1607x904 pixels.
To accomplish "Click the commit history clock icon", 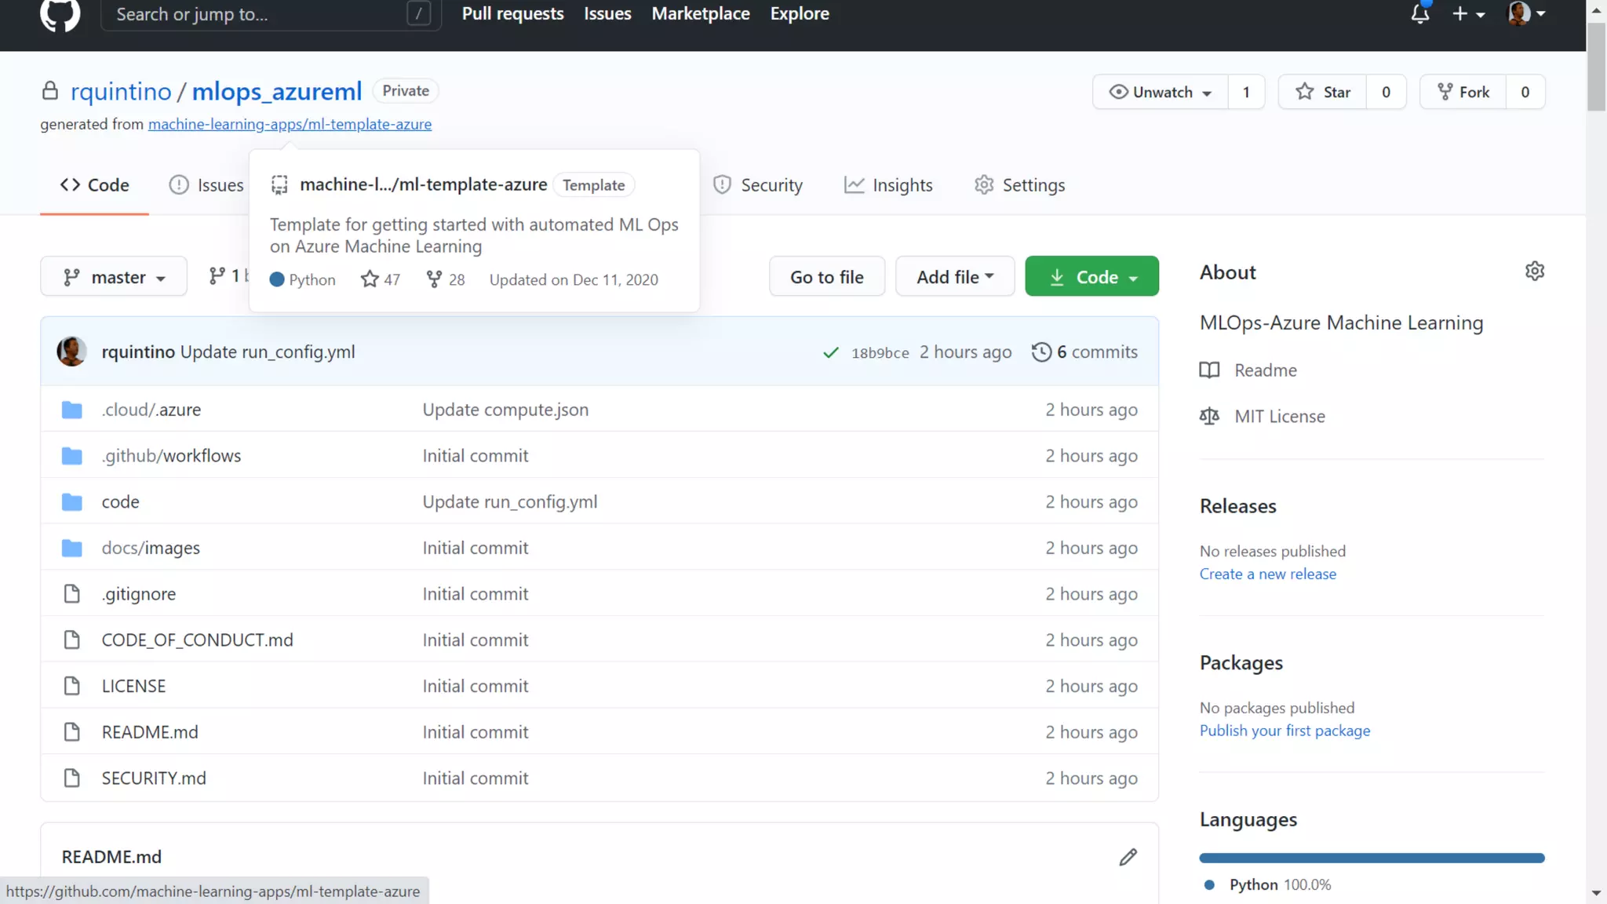I will point(1041,352).
